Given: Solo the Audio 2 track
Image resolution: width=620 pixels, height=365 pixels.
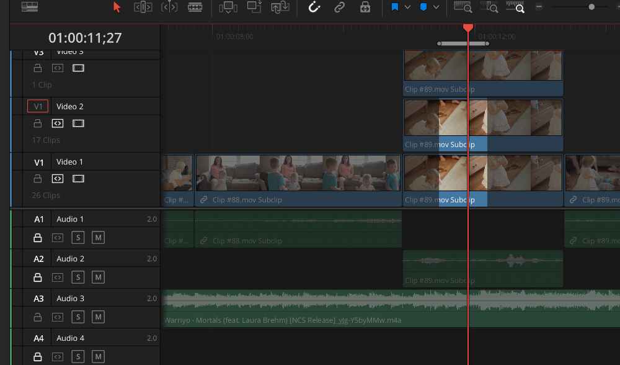Looking at the screenshot, I should [x=78, y=277].
